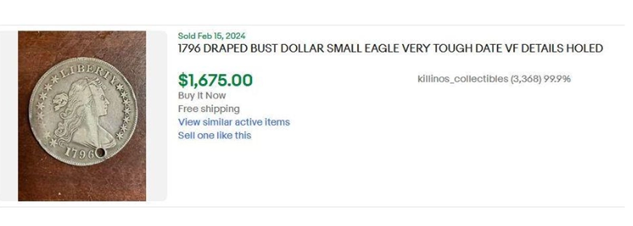The image size is (633, 226).
Task: Click the Free shipping label
Action: click(x=208, y=109)
